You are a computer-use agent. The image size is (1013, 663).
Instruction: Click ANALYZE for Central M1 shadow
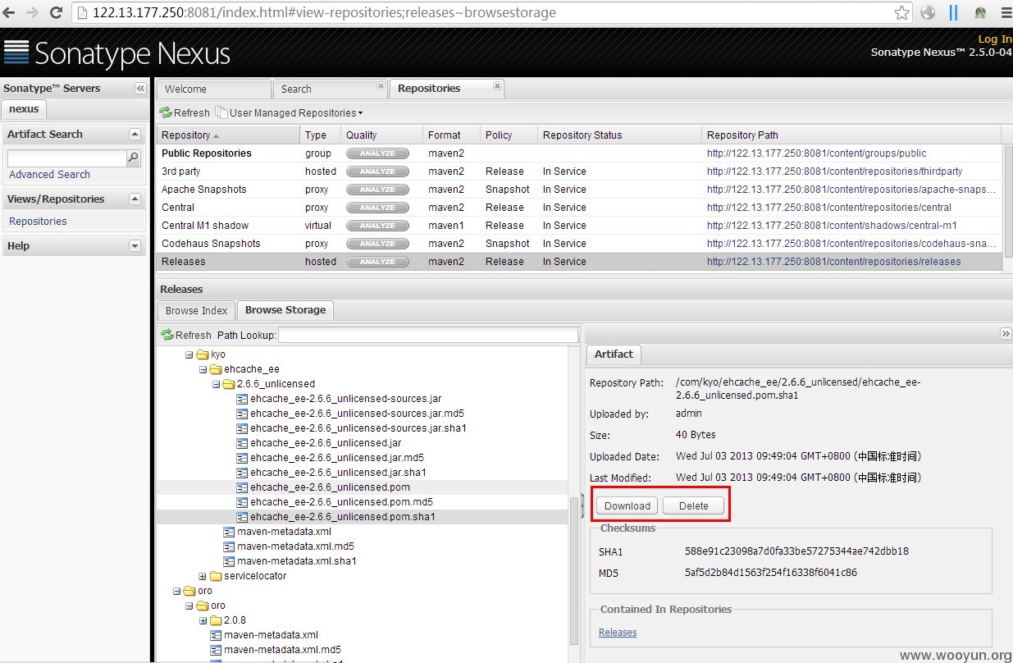pyautogui.click(x=377, y=226)
